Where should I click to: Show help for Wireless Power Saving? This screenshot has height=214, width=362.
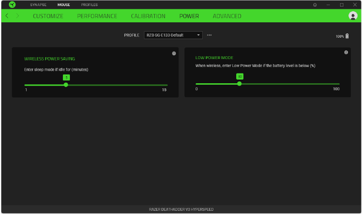point(174,53)
